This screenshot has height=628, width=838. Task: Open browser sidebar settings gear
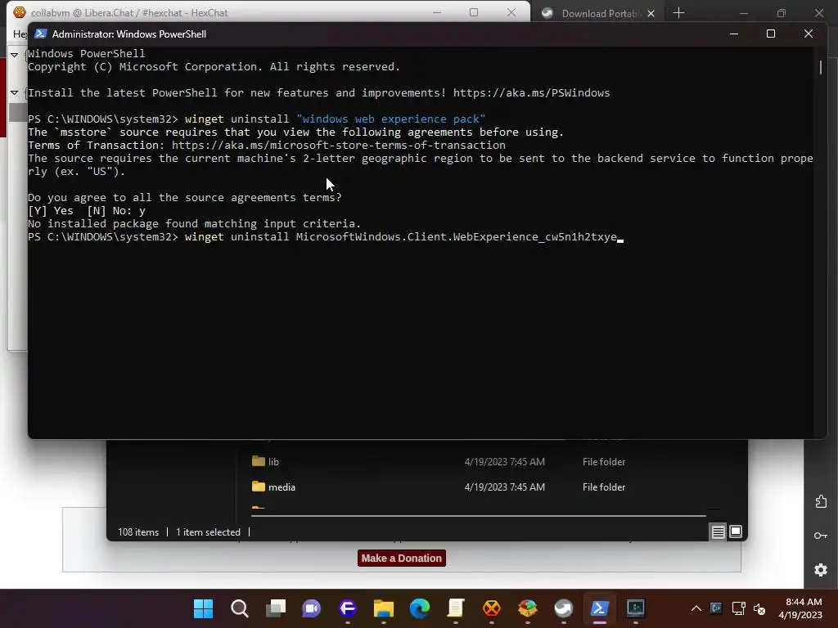point(821,570)
